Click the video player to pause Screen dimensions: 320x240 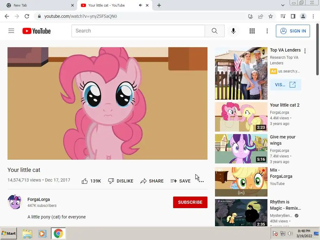(x=107, y=103)
